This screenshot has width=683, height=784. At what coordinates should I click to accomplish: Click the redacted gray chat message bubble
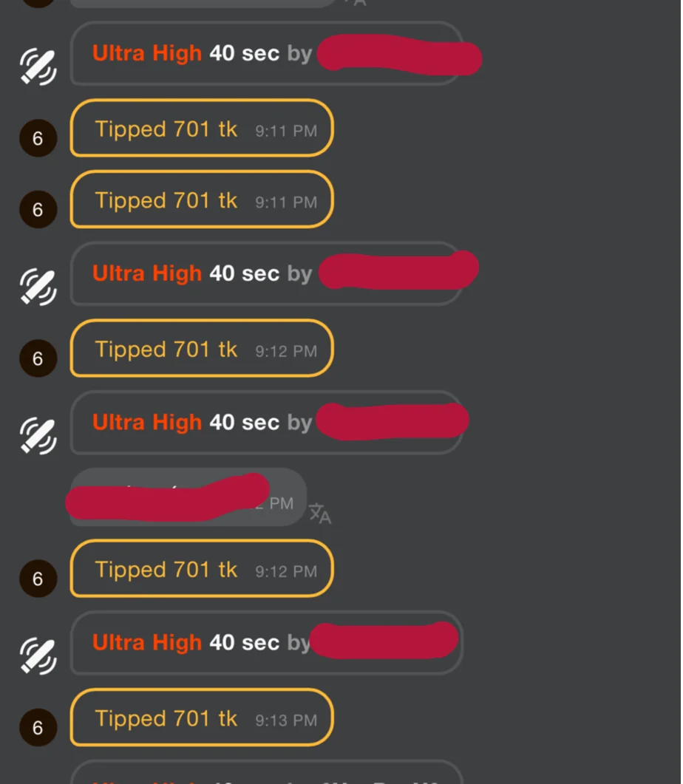click(x=188, y=497)
